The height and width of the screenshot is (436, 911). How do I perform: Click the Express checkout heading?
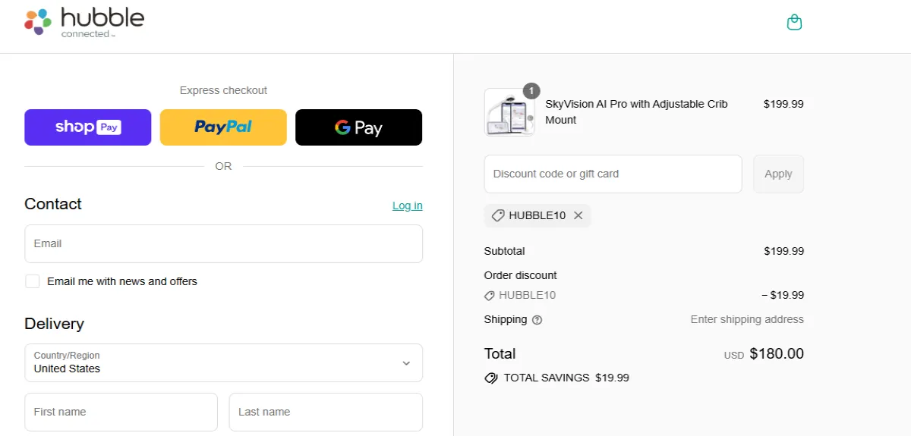[x=223, y=90]
